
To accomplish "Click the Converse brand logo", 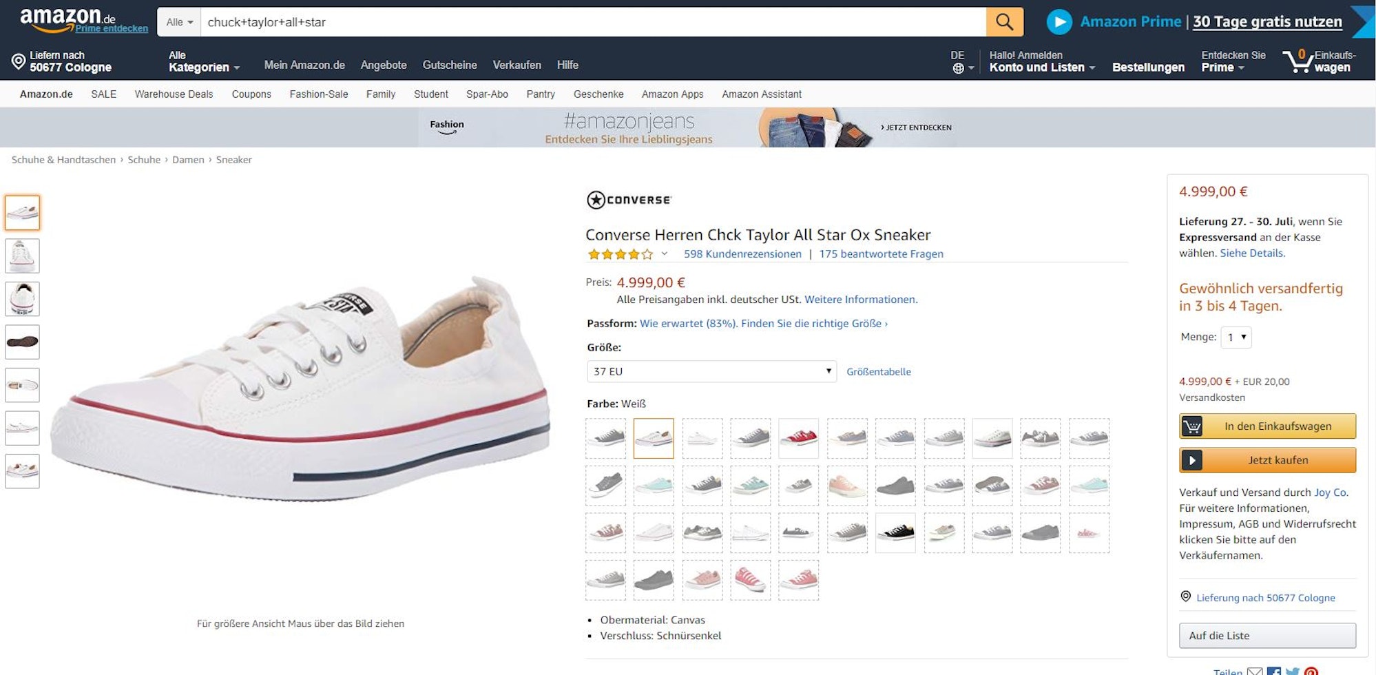I will tap(629, 200).
